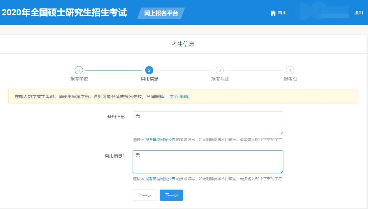Viewport: 368px width, 209px height.
Task: Click the step 3 circle for 报考专业
Action: 219,71
